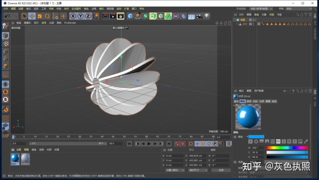Search objects with magnifier in Object Manager
Image resolution: width=319 pixels, height=180 pixels.
297,14
